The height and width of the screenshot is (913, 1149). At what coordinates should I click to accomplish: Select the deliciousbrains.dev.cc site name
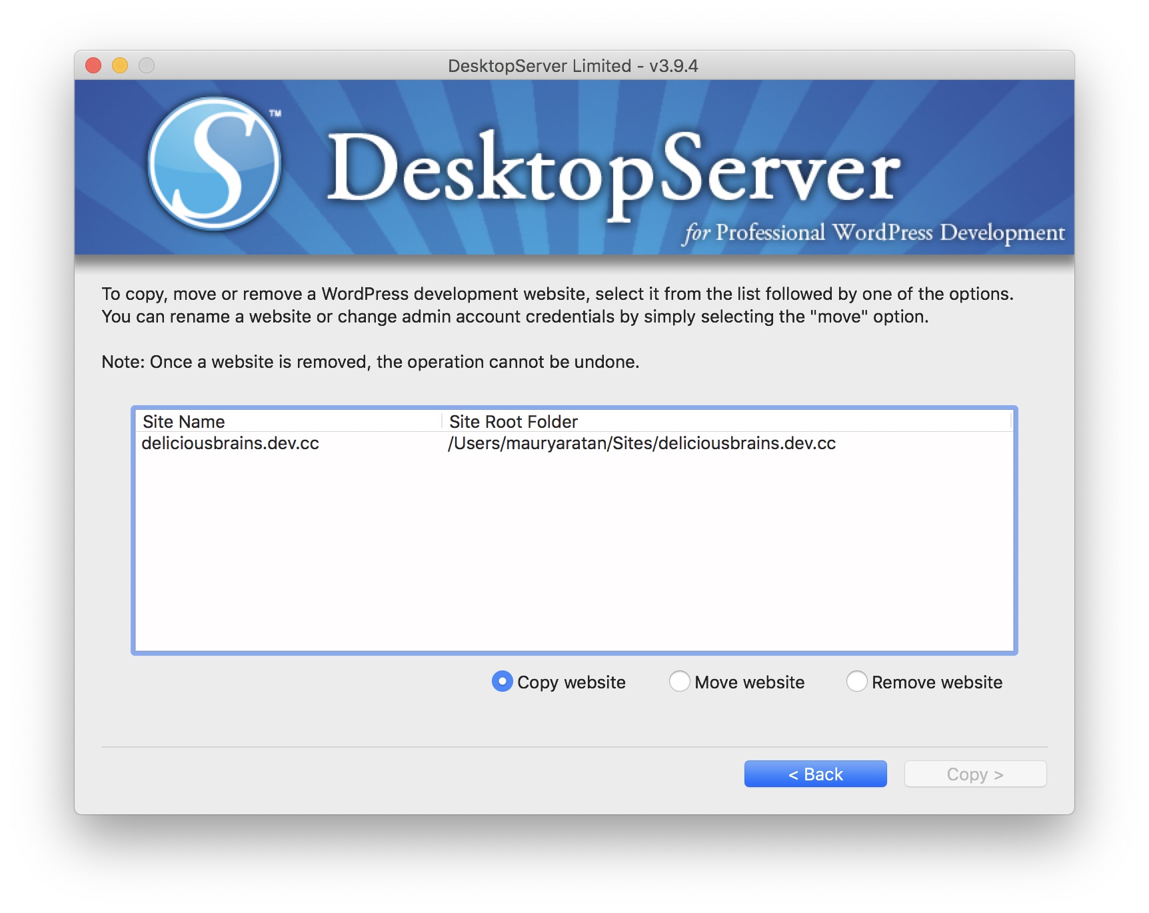(x=231, y=443)
